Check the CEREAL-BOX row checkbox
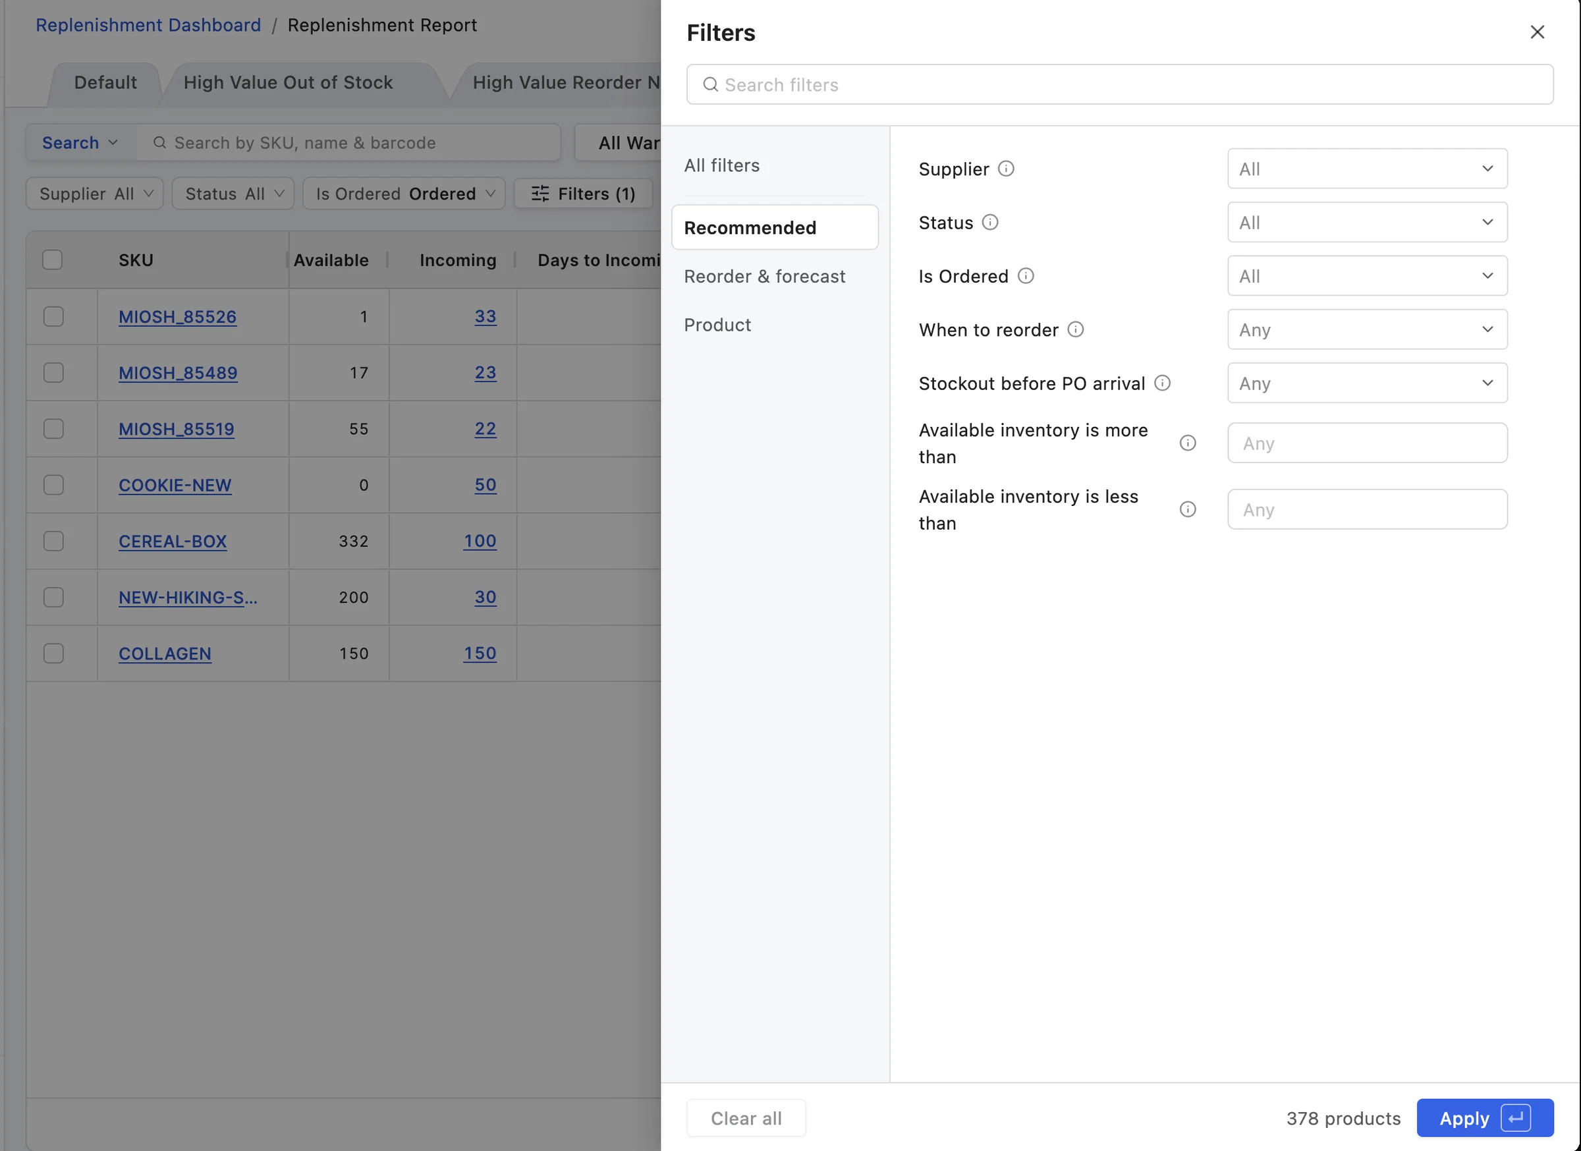 [x=53, y=542]
